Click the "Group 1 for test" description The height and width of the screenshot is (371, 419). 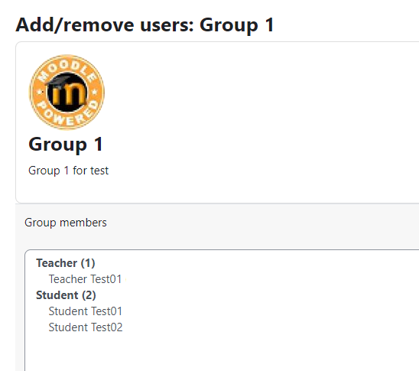pyautogui.click(x=68, y=171)
